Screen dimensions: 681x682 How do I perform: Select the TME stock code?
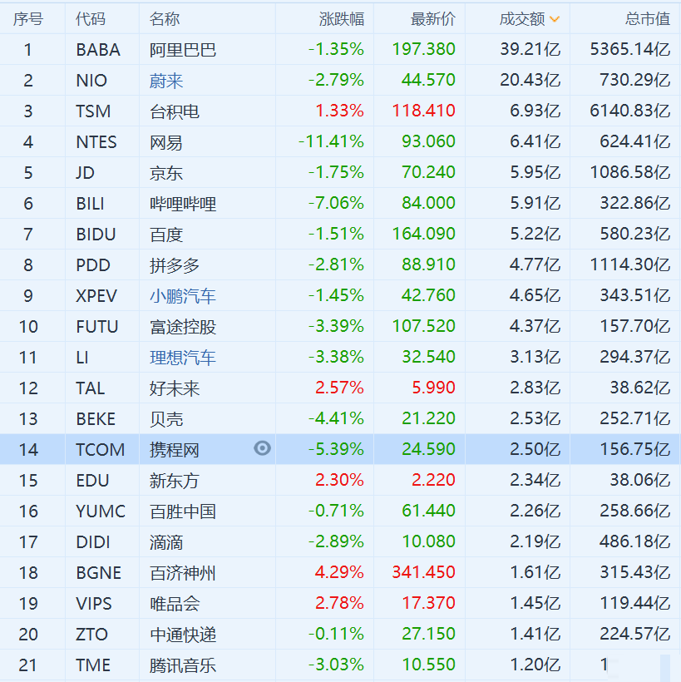[x=93, y=665]
